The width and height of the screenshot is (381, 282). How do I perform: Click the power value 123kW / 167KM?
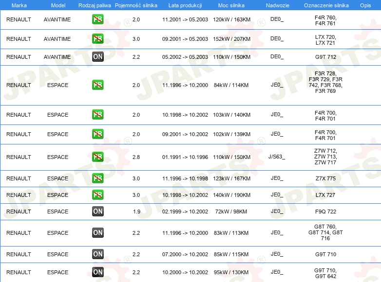pyautogui.click(x=231, y=178)
